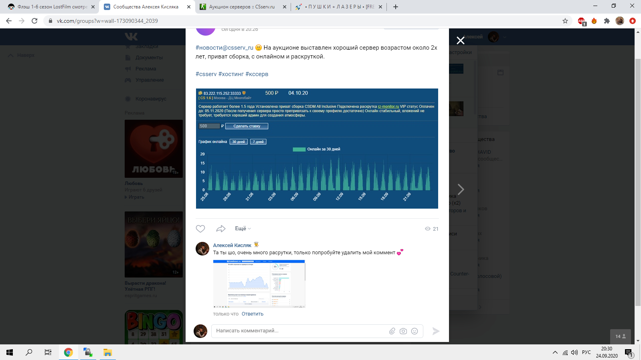Show hidden tray icons chevron
The width and height of the screenshot is (641, 360).
point(555,352)
